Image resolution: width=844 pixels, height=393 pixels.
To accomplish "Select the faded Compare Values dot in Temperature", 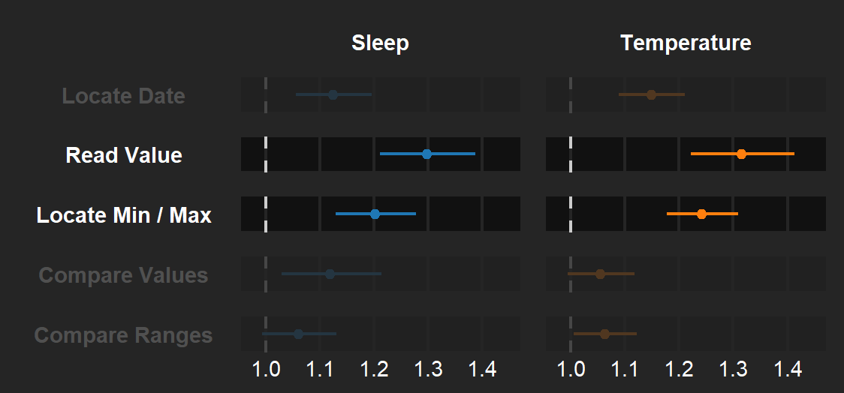I will point(600,274).
